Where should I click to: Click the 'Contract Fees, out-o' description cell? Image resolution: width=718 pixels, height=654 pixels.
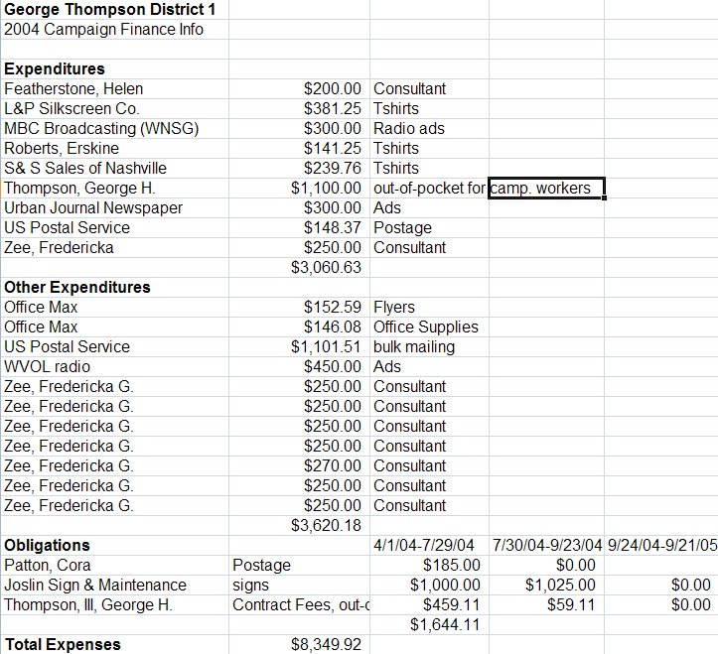[x=300, y=604]
